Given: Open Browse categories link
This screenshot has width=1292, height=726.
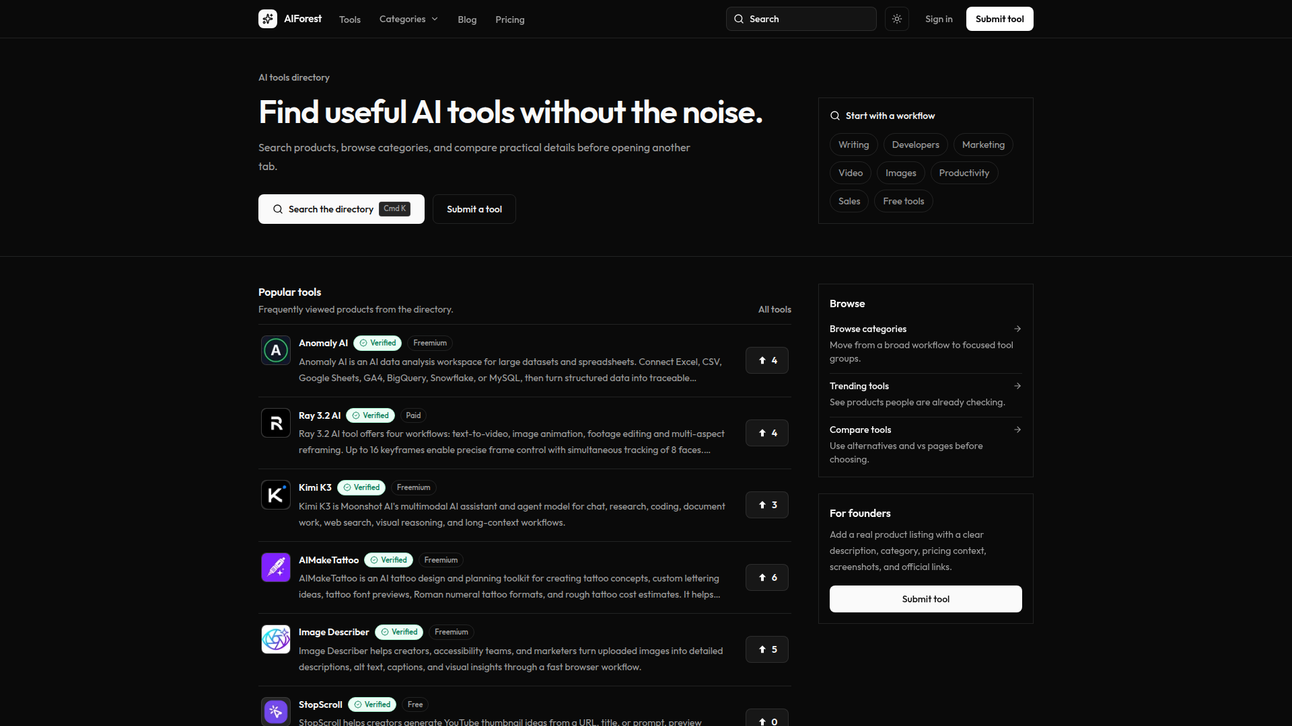Looking at the screenshot, I should [868, 329].
